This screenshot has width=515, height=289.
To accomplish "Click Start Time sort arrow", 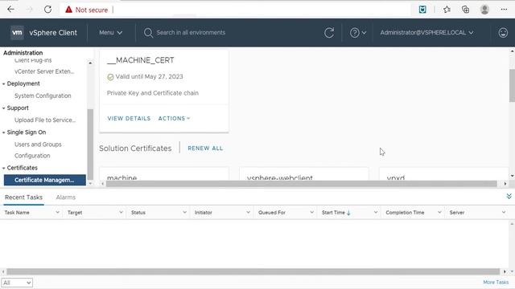I will (x=348, y=213).
